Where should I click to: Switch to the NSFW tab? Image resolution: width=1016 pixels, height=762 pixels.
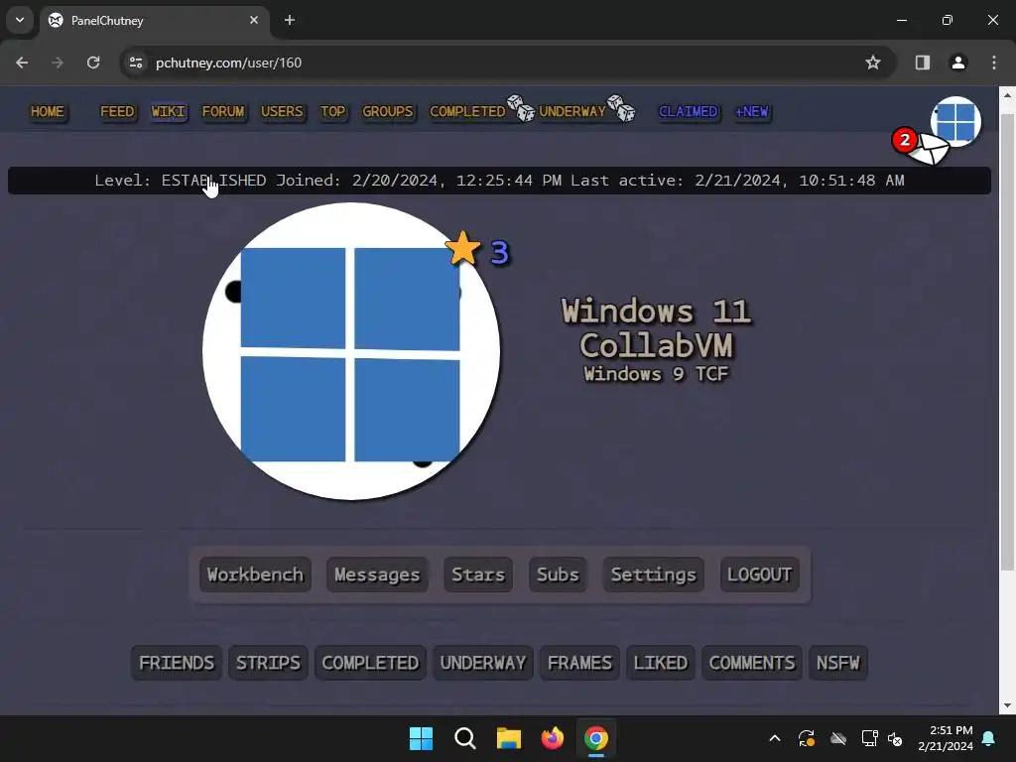click(x=837, y=663)
